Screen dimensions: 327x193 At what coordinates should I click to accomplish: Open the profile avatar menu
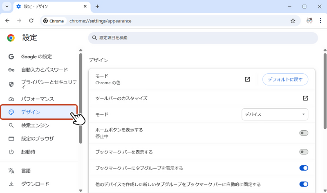click(309, 21)
